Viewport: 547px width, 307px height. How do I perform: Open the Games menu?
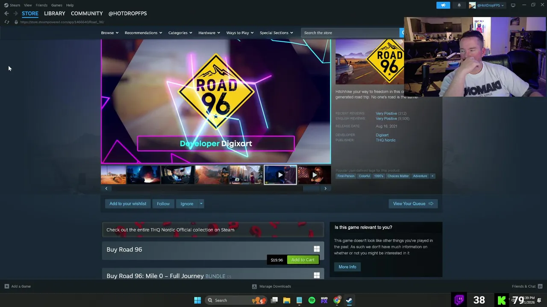coord(57,5)
